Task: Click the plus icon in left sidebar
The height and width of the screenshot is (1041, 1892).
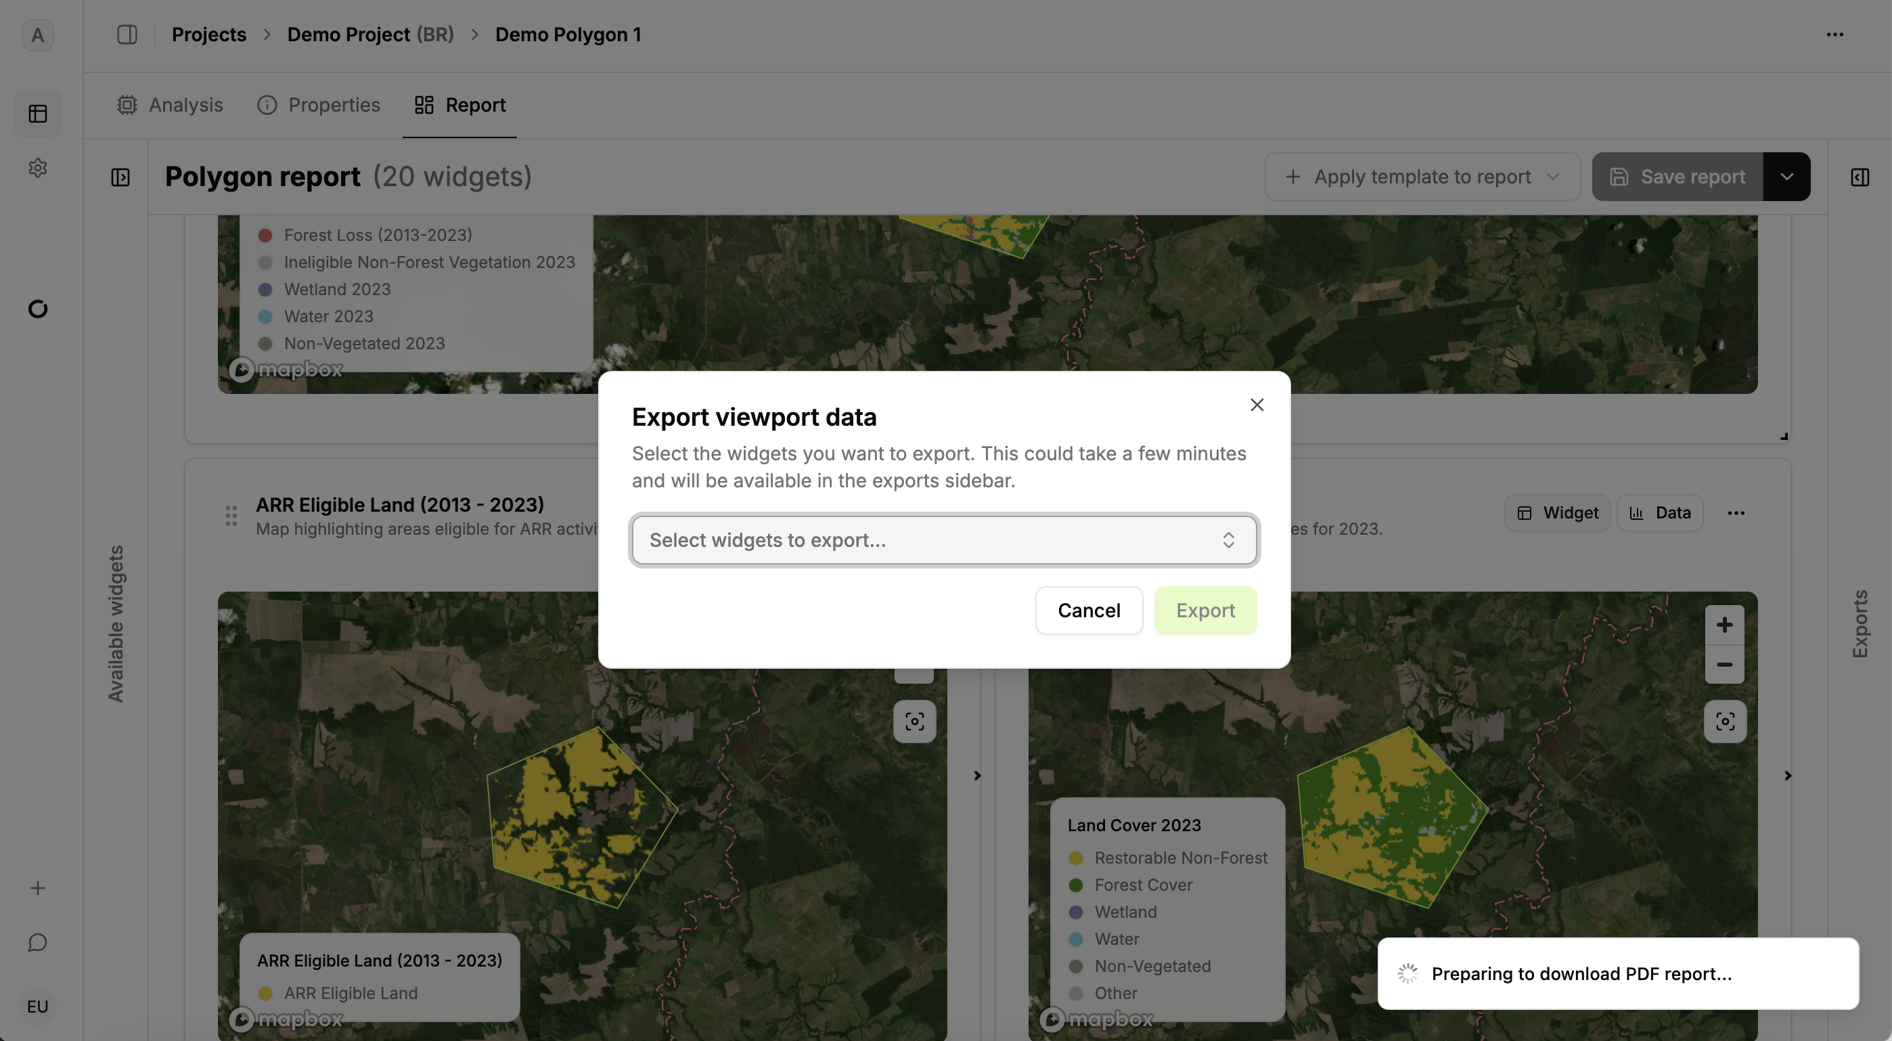Action: click(37, 888)
